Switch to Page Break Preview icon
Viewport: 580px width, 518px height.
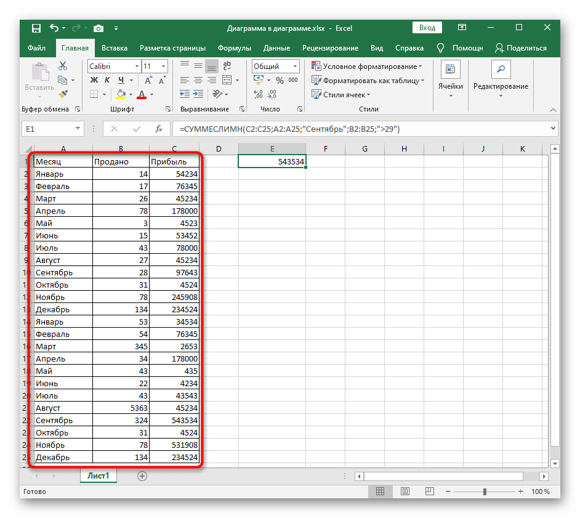click(x=429, y=492)
